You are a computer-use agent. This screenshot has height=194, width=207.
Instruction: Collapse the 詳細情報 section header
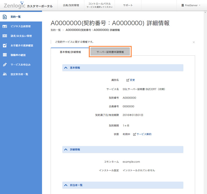(66, 150)
